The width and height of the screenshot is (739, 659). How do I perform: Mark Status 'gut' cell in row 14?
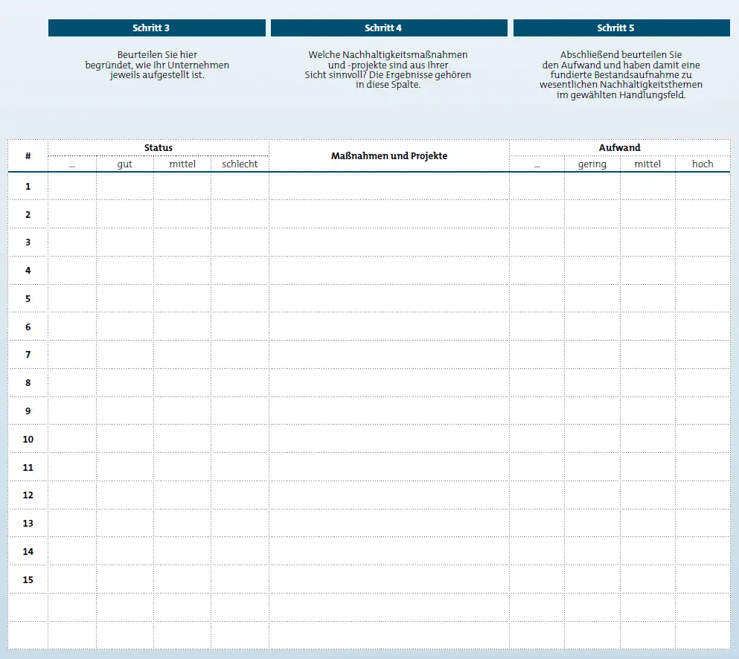(125, 552)
